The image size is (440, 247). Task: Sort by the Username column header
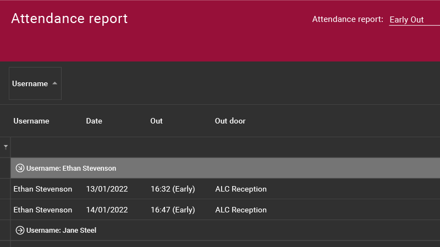pyautogui.click(x=31, y=121)
